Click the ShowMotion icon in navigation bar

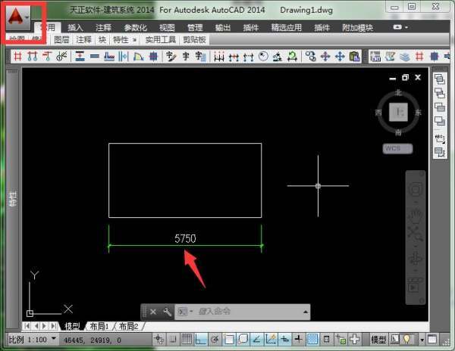pos(415,285)
